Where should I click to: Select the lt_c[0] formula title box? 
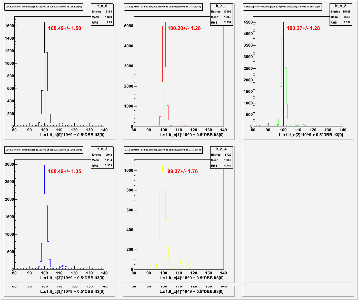[44, 7]
